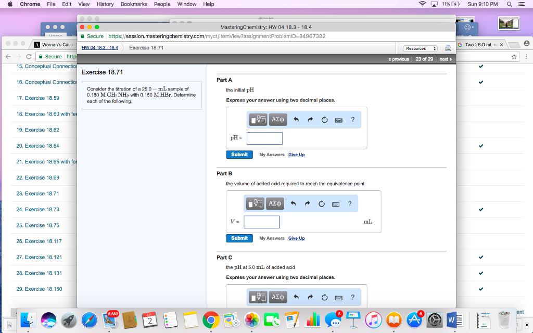Undo in Part C answer toolbar
Image resolution: width=533 pixels, height=333 pixels.
[296, 297]
